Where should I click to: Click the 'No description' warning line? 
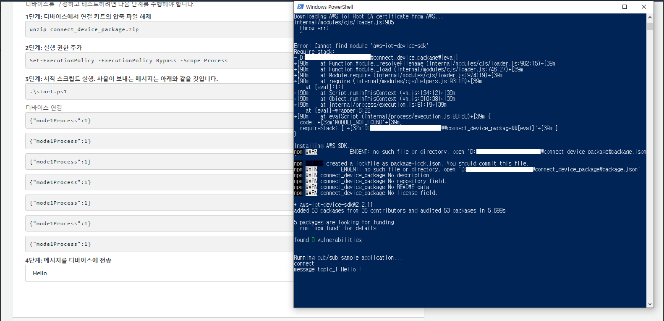[361, 175]
